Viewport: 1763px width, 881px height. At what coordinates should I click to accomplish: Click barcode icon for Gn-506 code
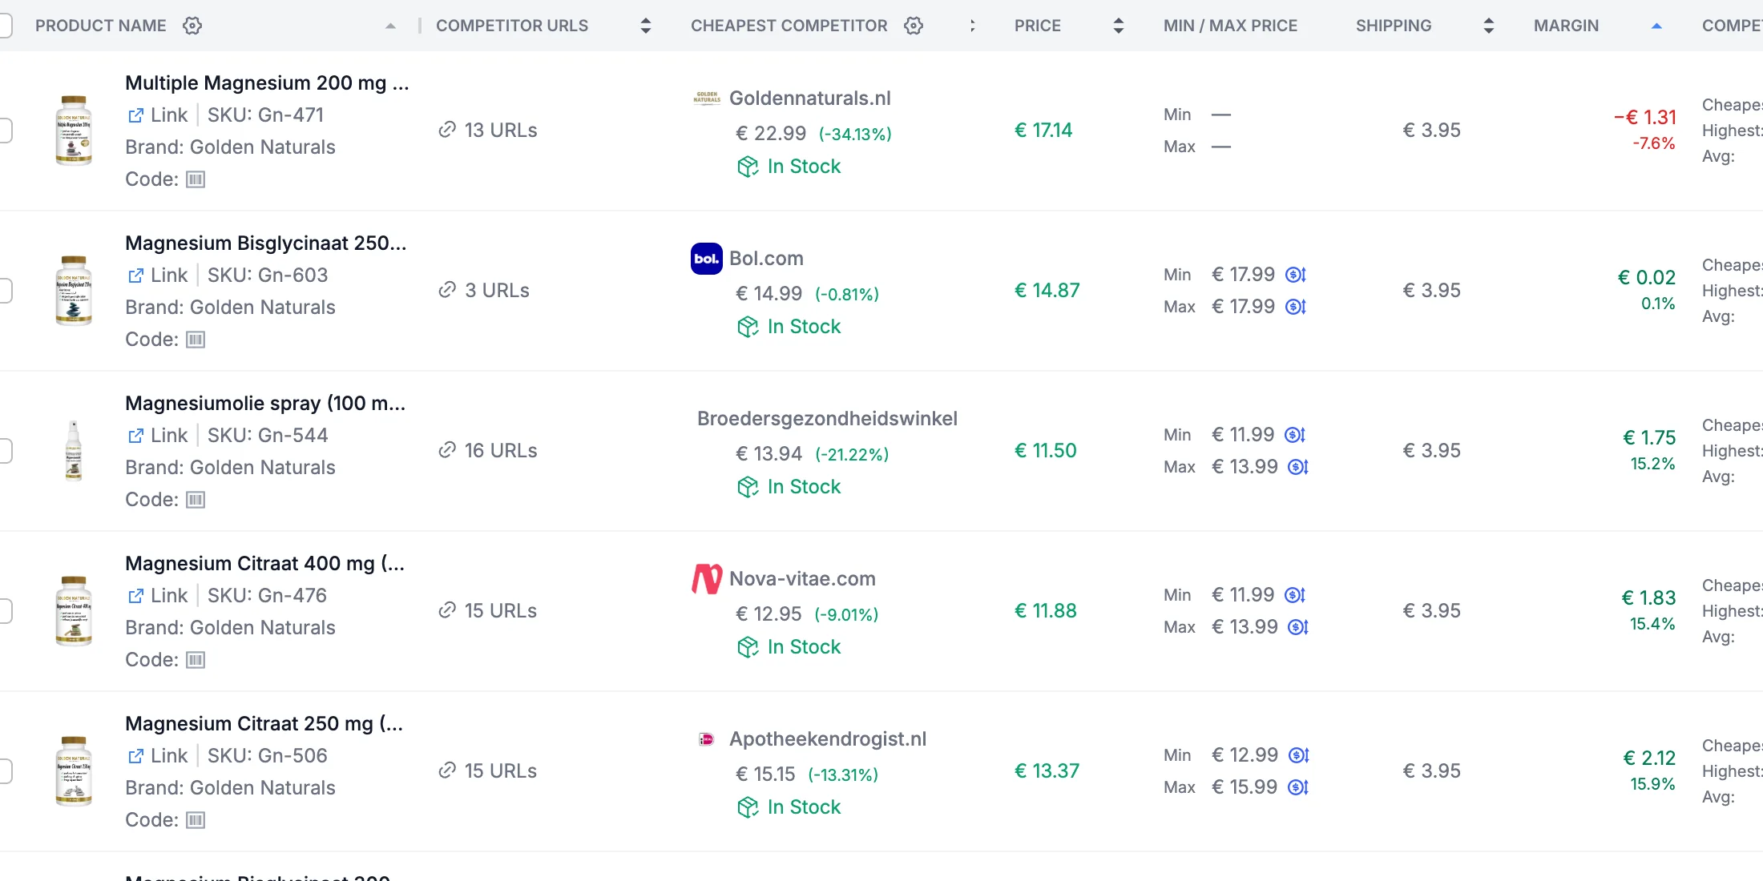point(196,820)
